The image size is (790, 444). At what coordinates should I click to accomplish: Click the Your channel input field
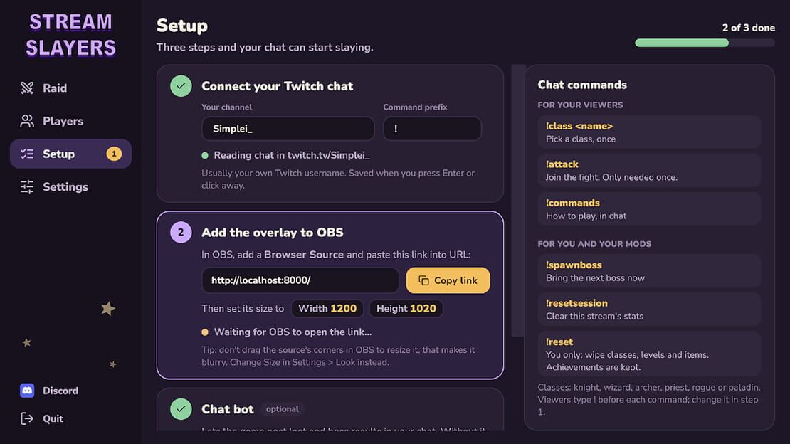[288, 129]
